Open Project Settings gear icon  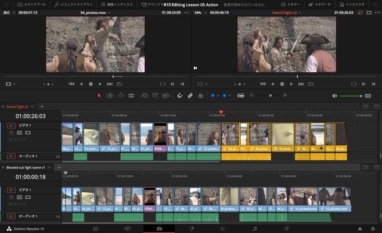coord(373,229)
